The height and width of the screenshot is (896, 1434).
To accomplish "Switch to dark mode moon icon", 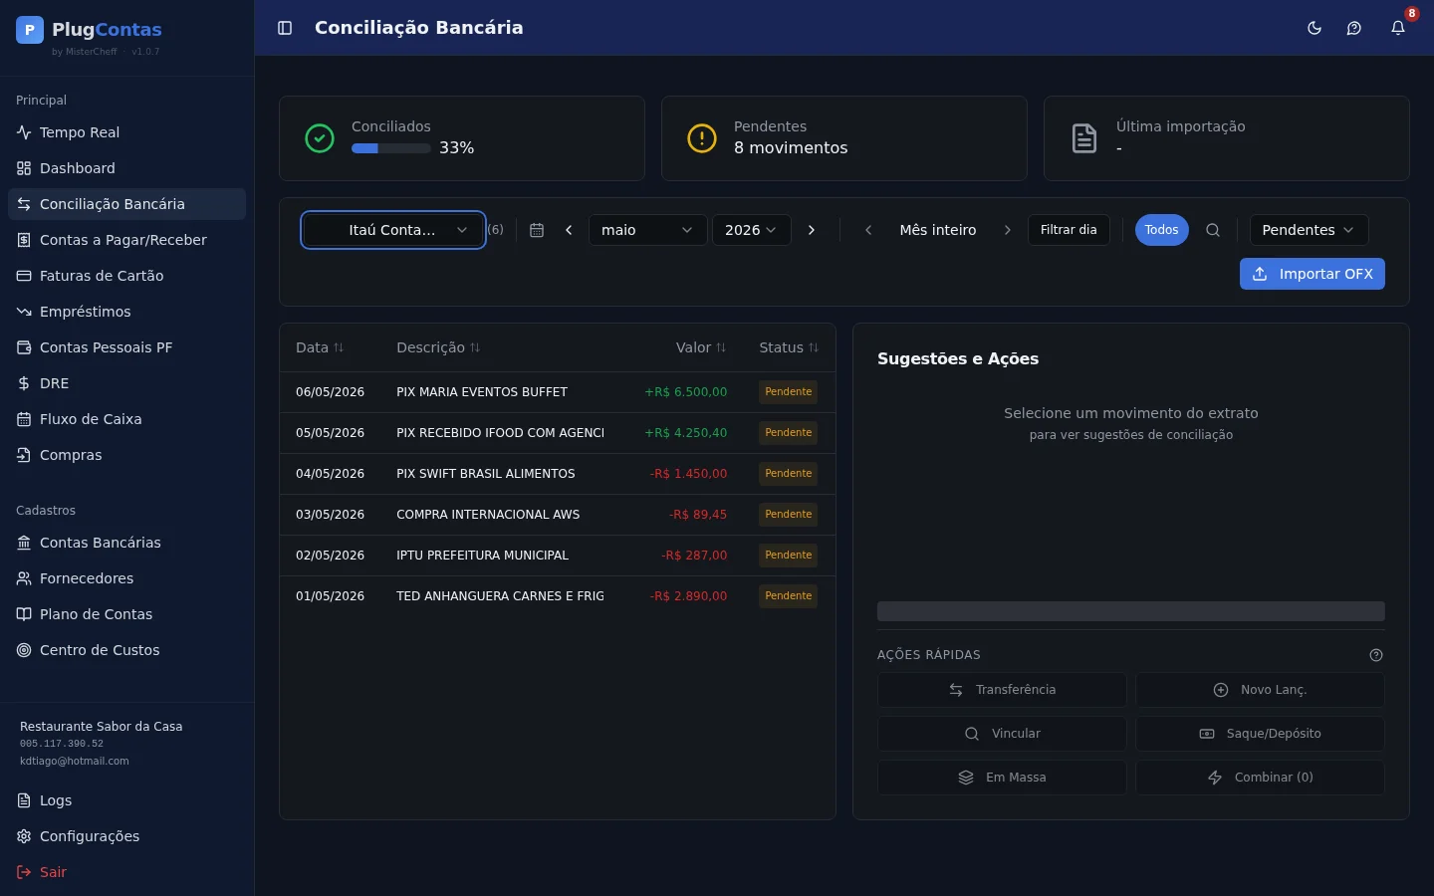I will coord(1314,28).
